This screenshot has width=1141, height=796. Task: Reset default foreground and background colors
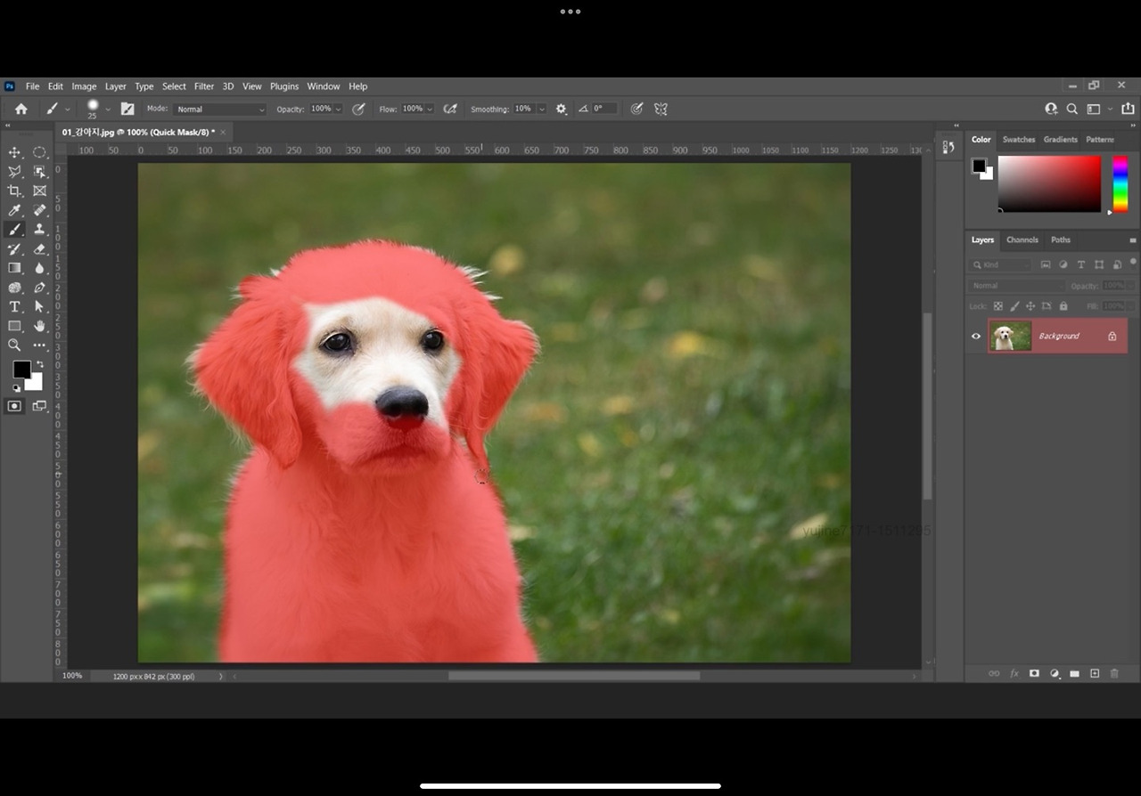[x=16, y=388]
